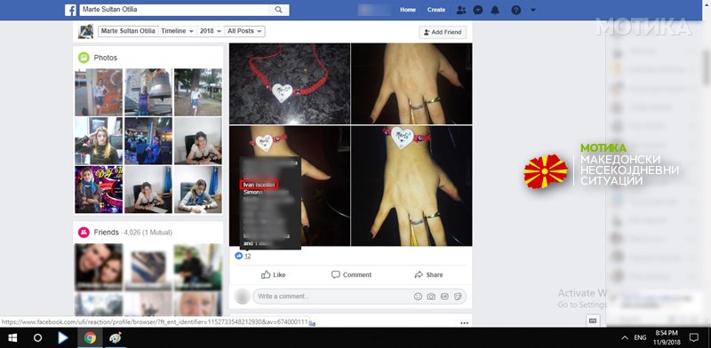The width and height of the screenshot is (711, 348).
Task: Insert an emoji in the comment
Action: point(418,297)
